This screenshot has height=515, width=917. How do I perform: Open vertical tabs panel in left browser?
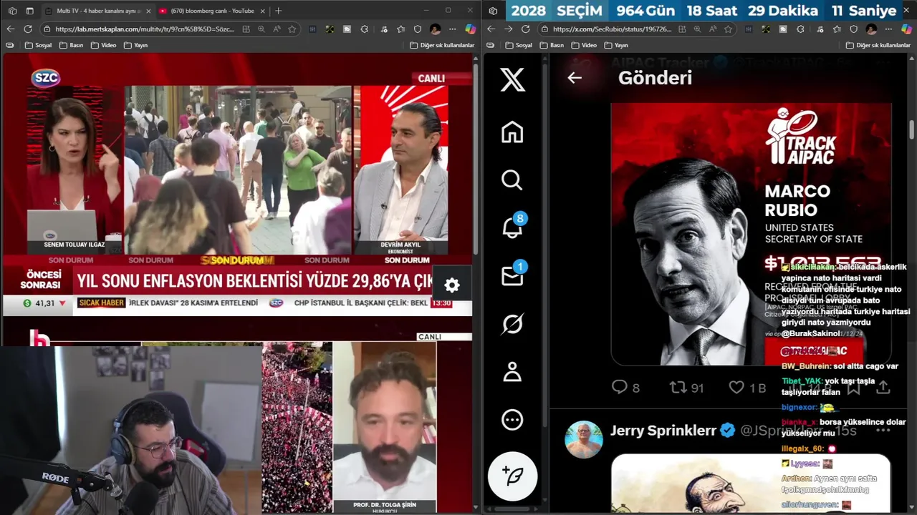click(x=29, y=11)
